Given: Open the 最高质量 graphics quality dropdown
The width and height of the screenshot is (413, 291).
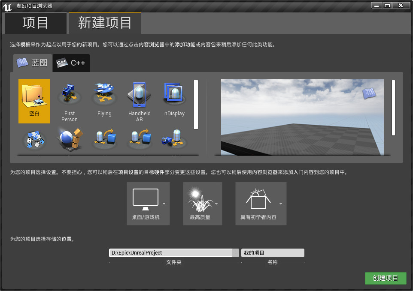Looking at the screenshot, I should point(203,204).
